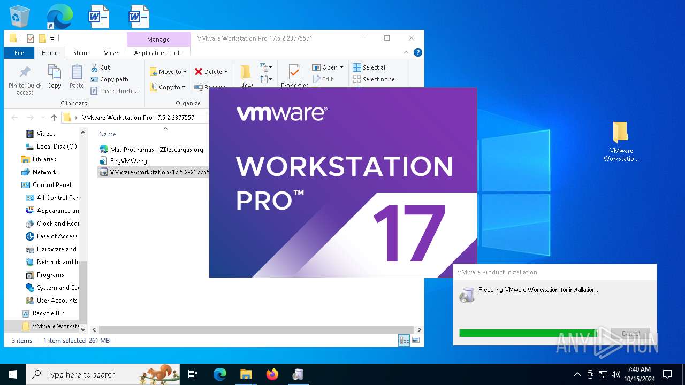Switch to the Share ribbon tab
685x385 pixels.
tap(81, 53)
